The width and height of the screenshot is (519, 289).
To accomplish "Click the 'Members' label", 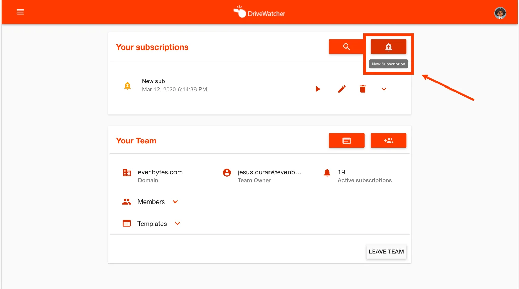I will [x=151, y=202].
